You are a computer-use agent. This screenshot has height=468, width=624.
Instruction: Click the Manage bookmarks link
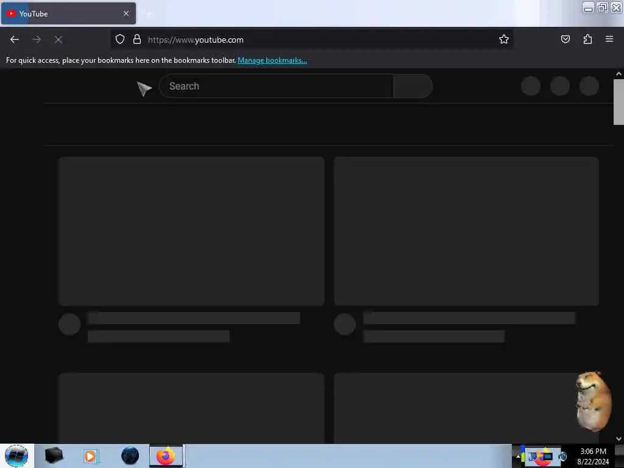pos(272,60)
